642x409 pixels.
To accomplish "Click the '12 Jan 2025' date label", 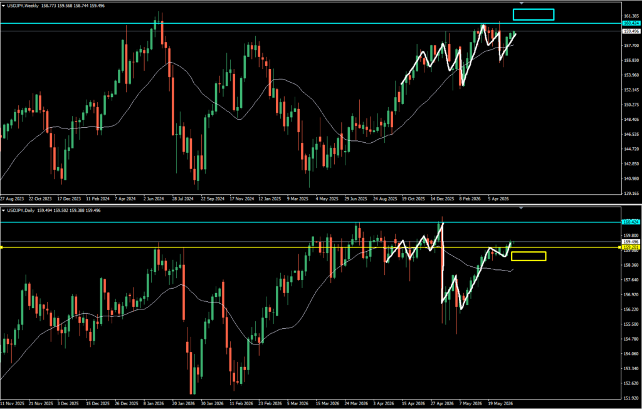I will coord(268,199).
